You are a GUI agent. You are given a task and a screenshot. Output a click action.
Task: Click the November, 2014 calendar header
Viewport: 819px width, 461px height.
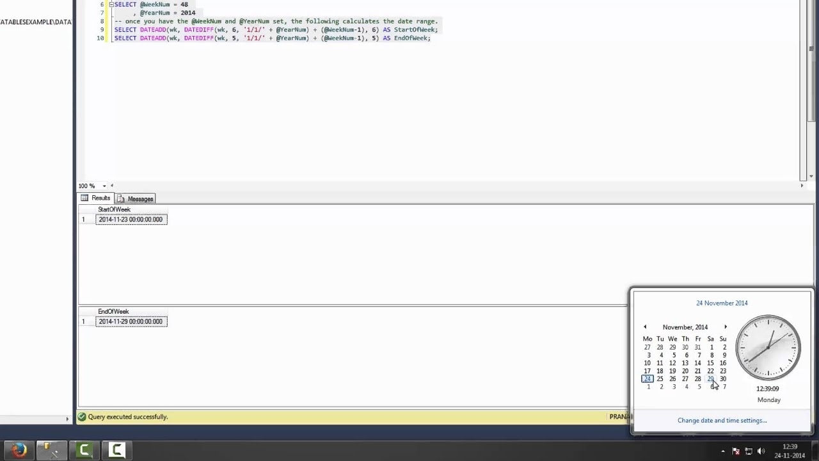pyautogui.click(x=685, y=327)
